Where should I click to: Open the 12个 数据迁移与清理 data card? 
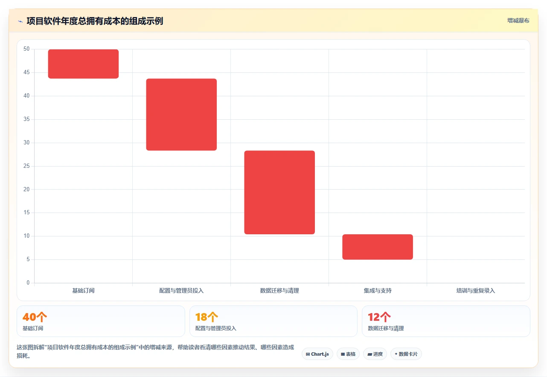pos(446,321)
